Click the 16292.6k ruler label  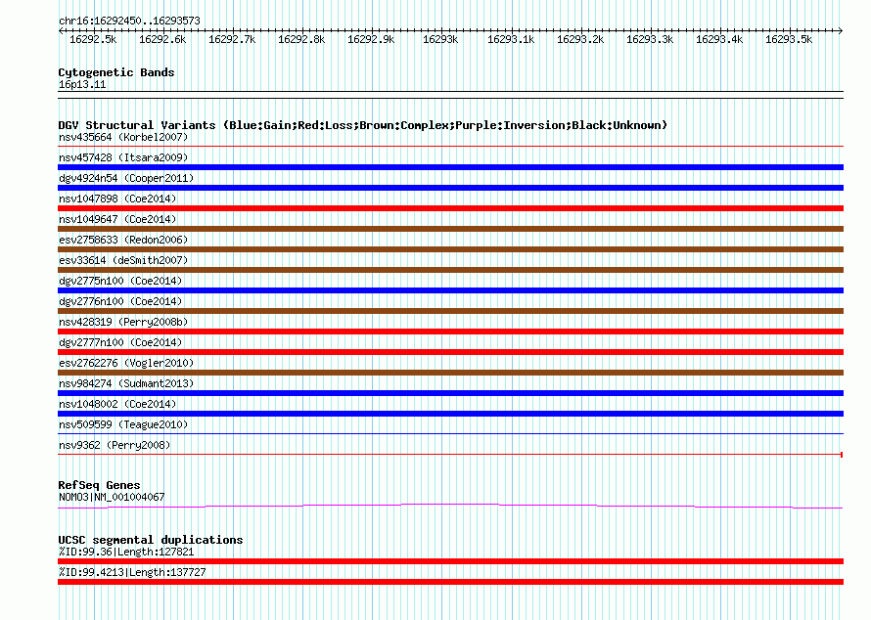[x=162, y=39]
